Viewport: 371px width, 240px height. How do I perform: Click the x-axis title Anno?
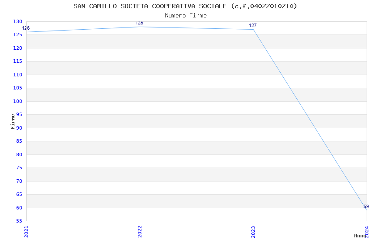click(x=360, y=236)
